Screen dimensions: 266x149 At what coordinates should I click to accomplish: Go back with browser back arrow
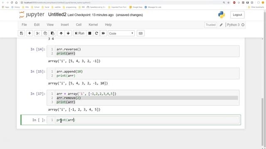[3, 2]
